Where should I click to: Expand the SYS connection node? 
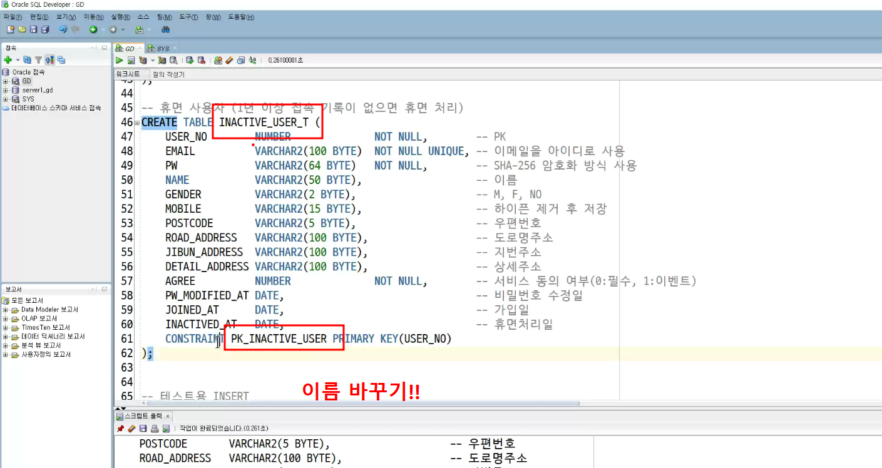pyautogui.click(x=6, y=99)
